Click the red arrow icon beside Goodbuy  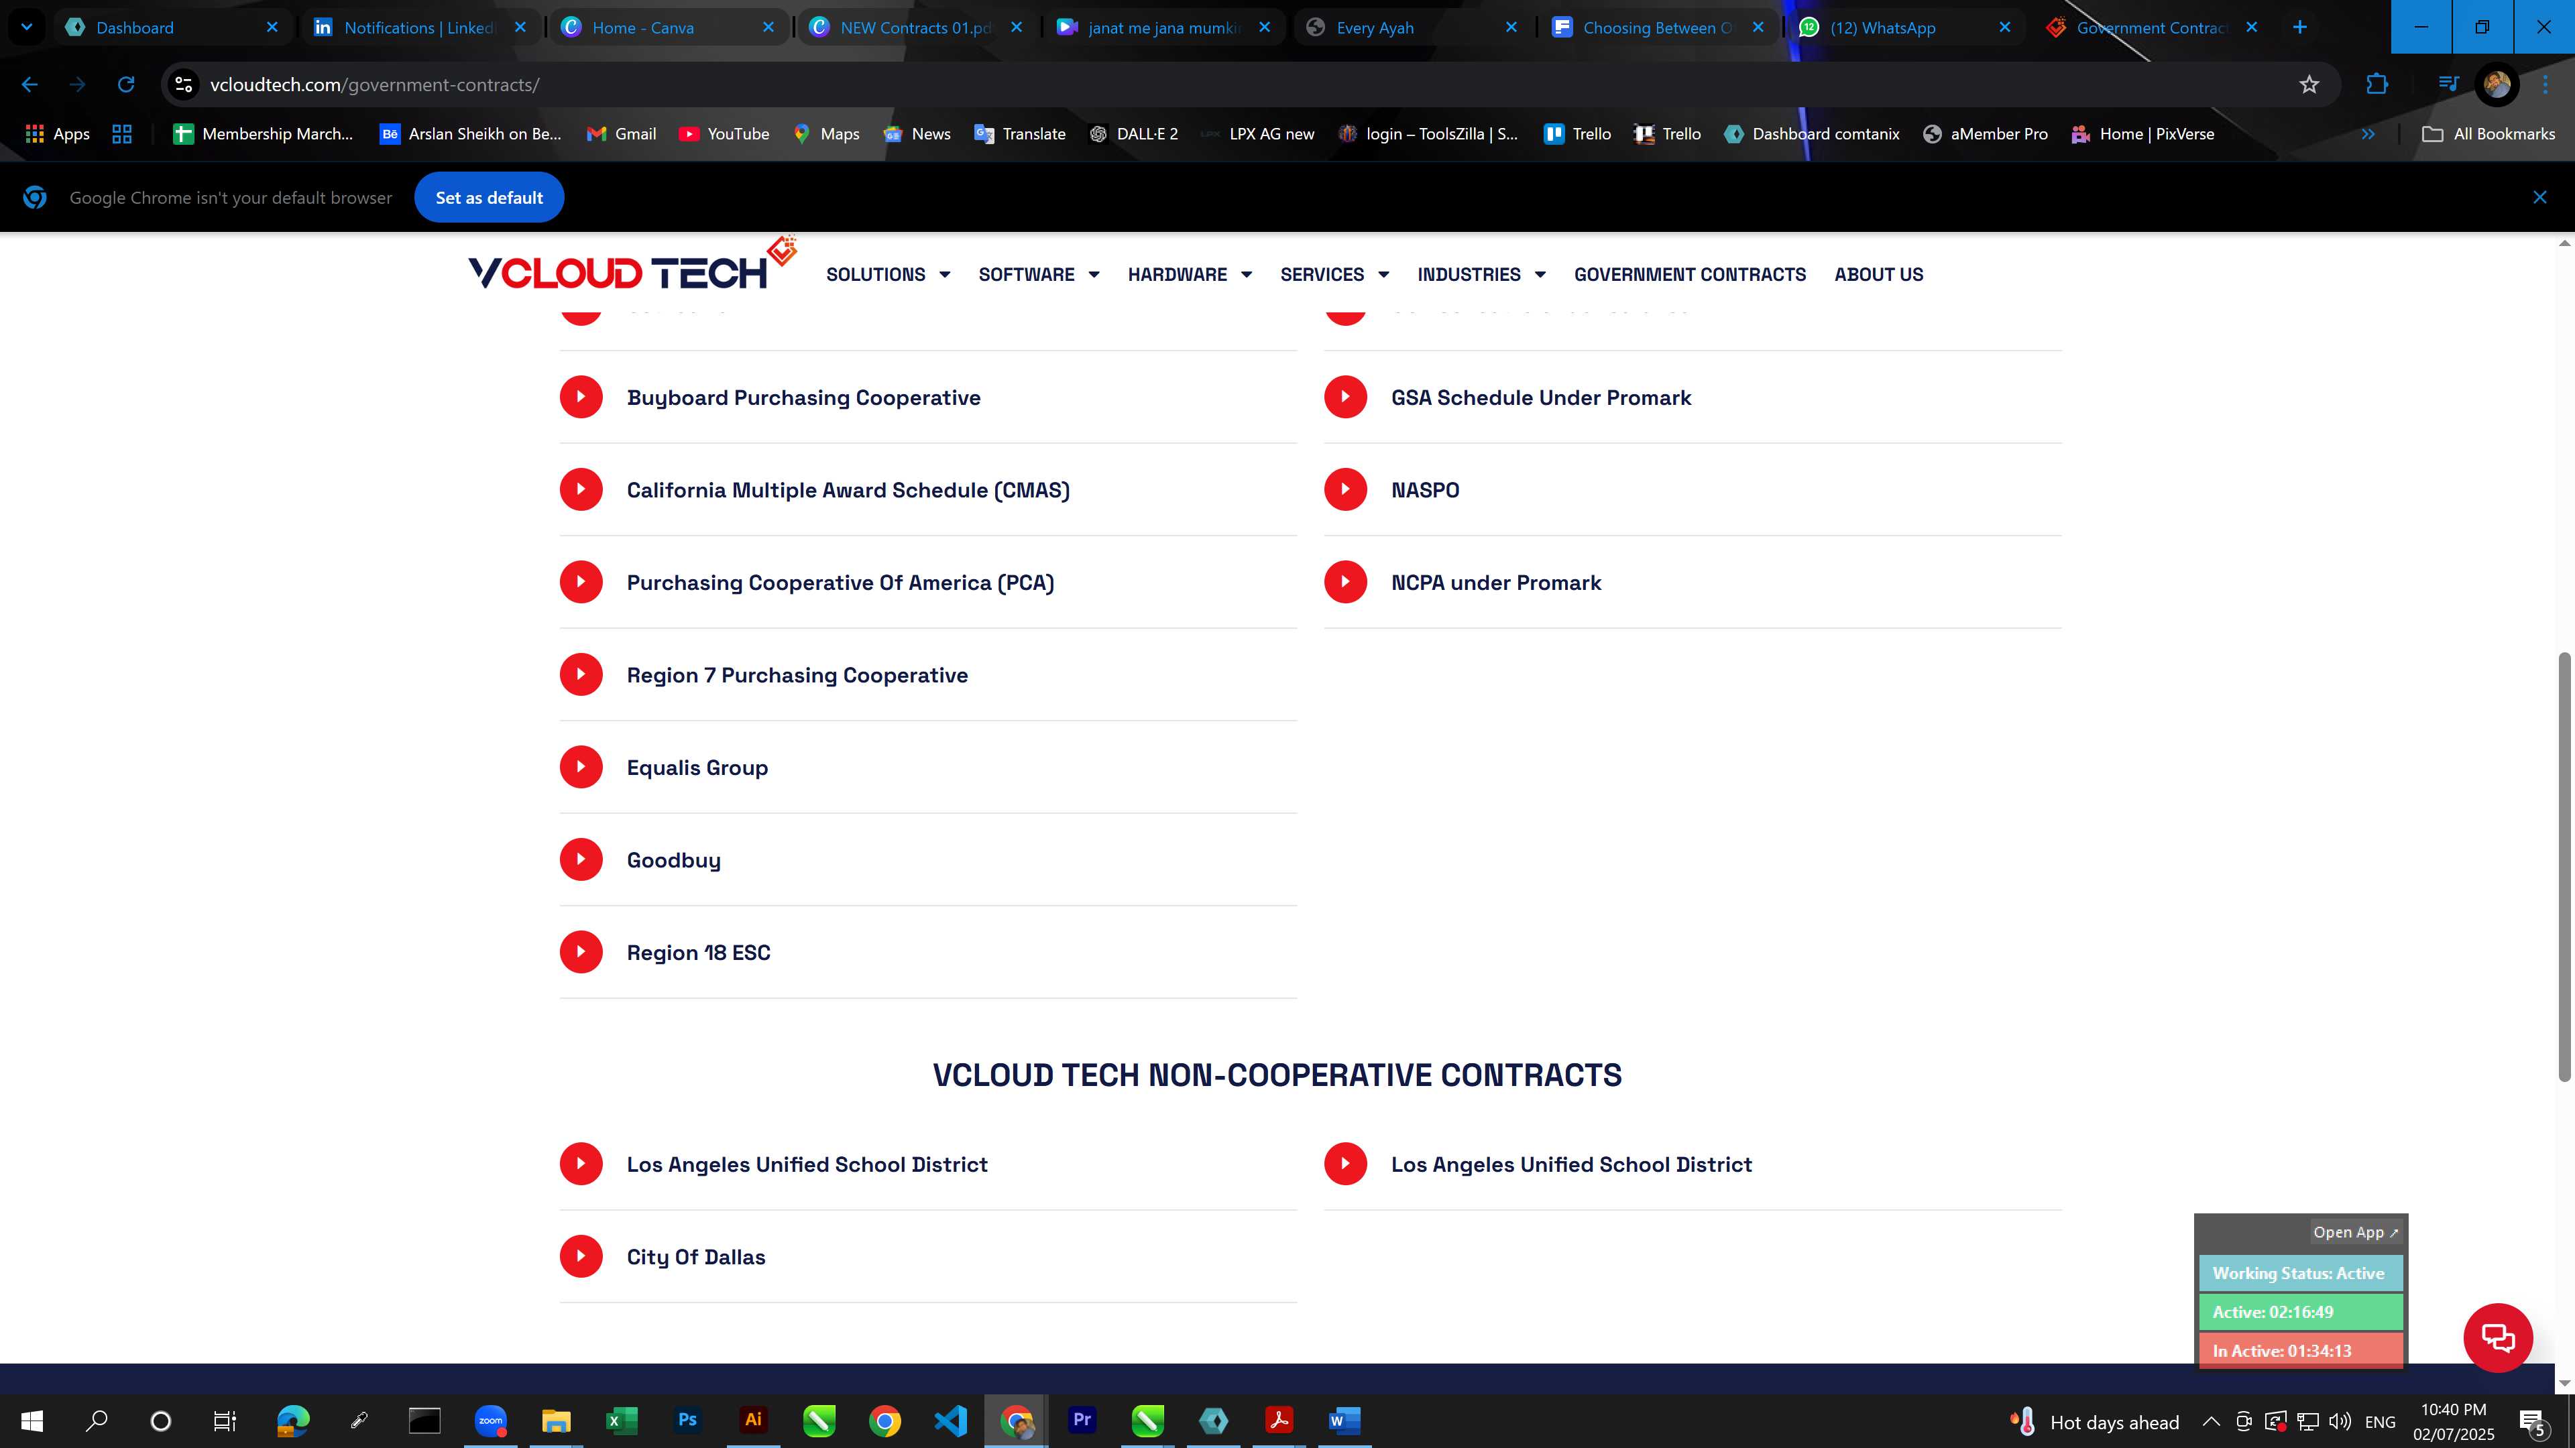point(581,859)
